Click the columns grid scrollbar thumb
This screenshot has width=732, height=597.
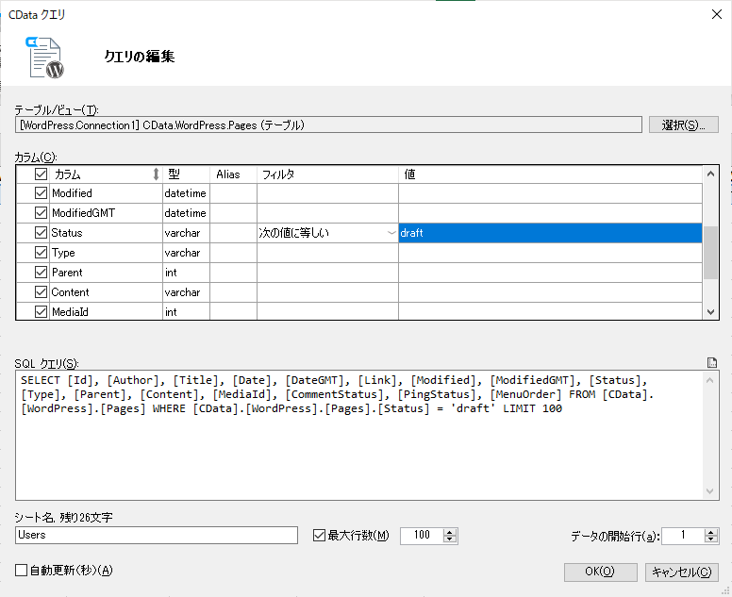[x=710, y=253]
